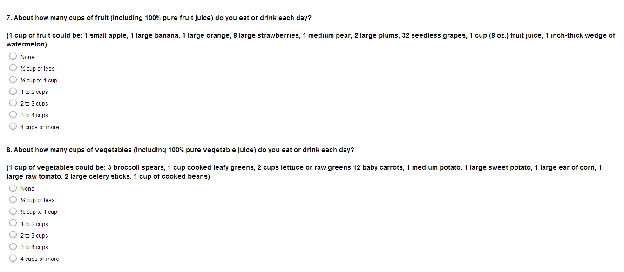Click the vegetable serving examples description

tap(304, 168)
